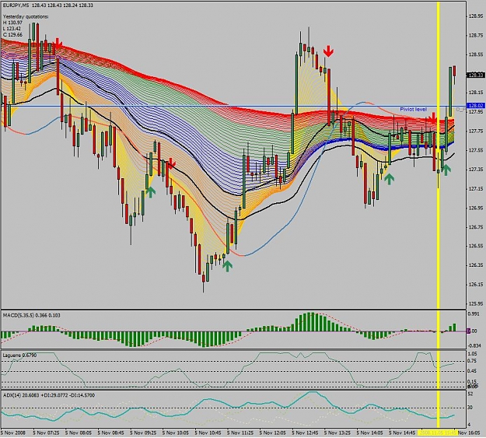486x438 pixels.
Task: Click the '5 Nov 12:05' time axis label
Action: click(272, 433)
